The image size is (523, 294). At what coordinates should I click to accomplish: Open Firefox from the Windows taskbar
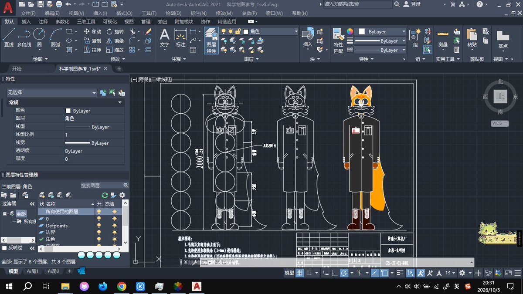(103, 287)
